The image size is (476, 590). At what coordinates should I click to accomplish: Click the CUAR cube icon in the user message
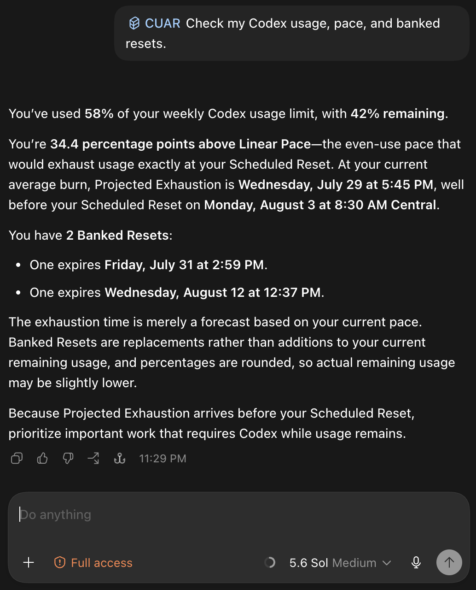(134, 23)
